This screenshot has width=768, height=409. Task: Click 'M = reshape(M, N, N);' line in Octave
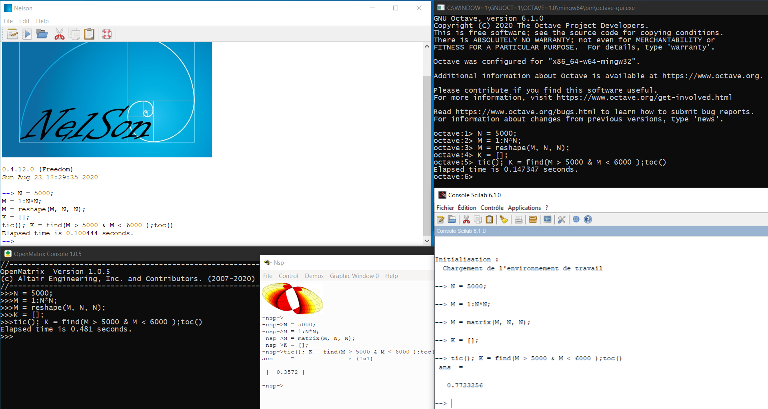click(x=523, y=148)
